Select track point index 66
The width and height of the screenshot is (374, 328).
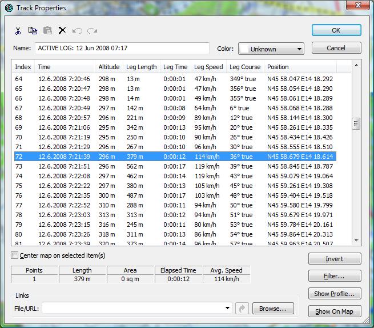click(175, 98)
